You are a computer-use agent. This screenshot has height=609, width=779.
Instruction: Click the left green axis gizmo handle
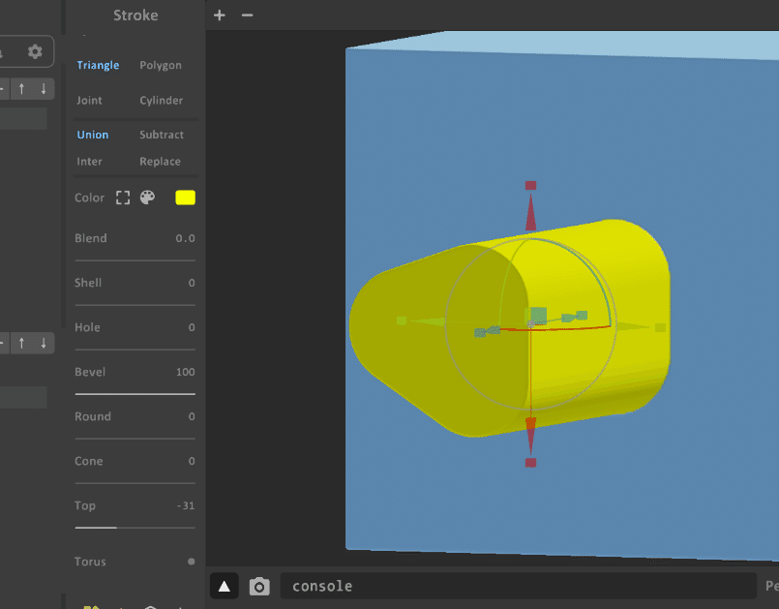[402, 320]
